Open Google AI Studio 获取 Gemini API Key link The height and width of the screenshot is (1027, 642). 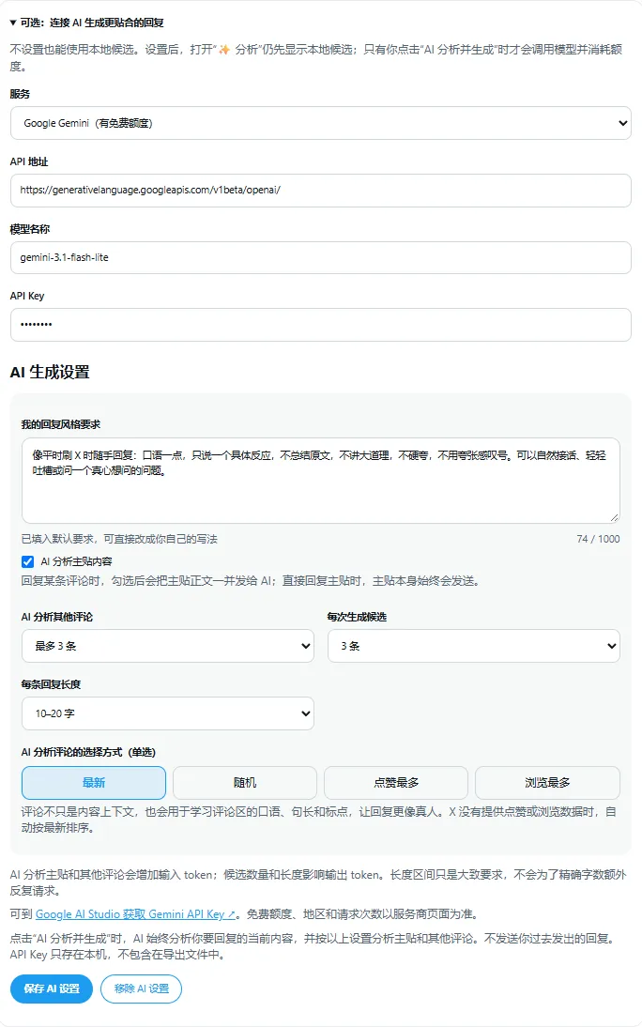pyautogui.click(x=135, y=914)
